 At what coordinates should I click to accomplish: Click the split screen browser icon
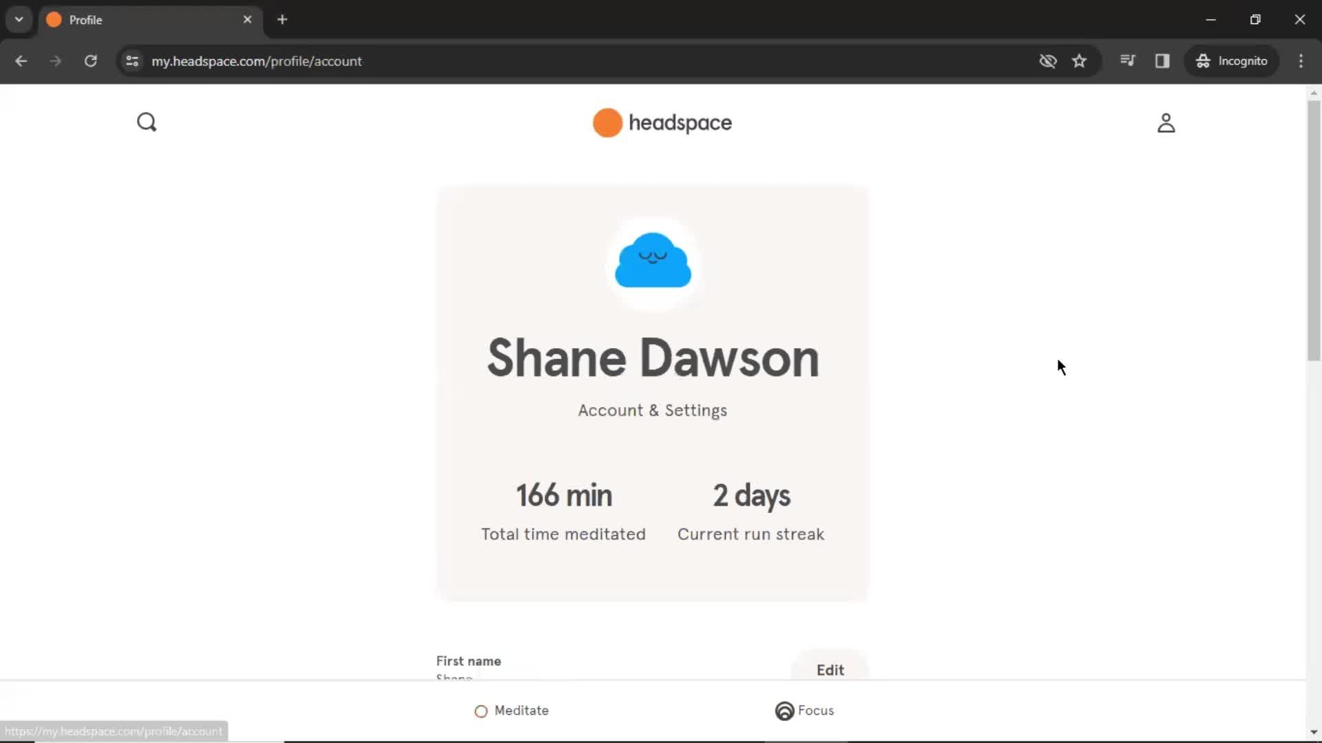[x=1163, y=61]
